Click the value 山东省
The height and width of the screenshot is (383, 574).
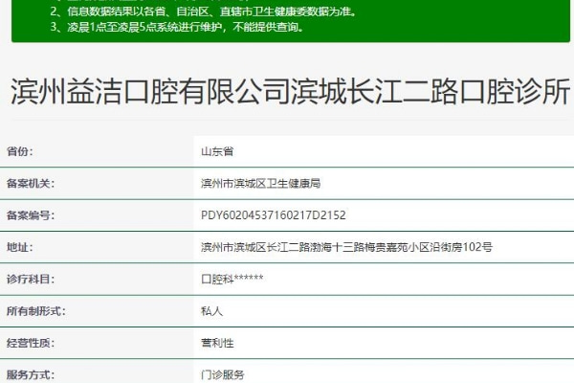coord(217,151)
